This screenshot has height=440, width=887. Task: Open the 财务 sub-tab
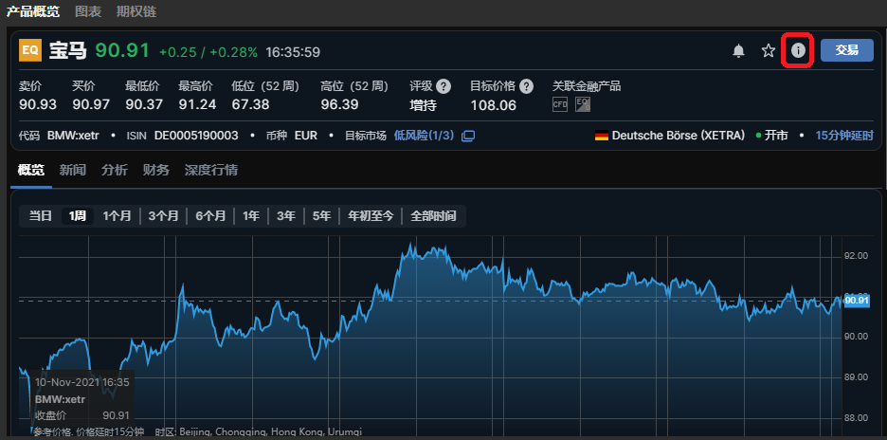pos(156,170)
